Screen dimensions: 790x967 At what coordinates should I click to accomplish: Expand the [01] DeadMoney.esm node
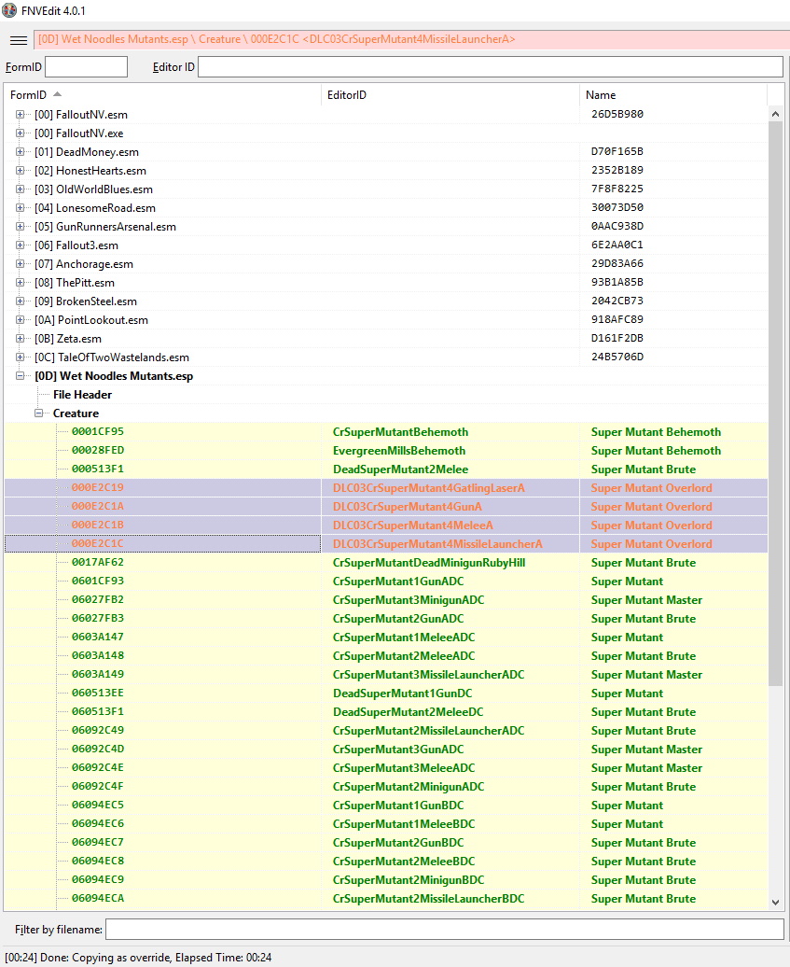[21, 152]
